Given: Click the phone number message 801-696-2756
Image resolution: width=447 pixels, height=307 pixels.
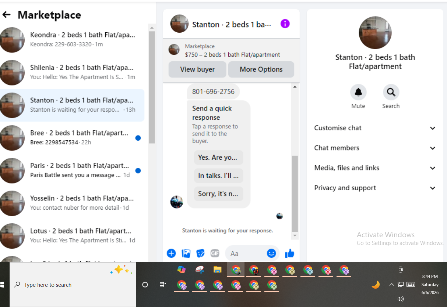Looking at the screenshot, I should tap(213, 92).
